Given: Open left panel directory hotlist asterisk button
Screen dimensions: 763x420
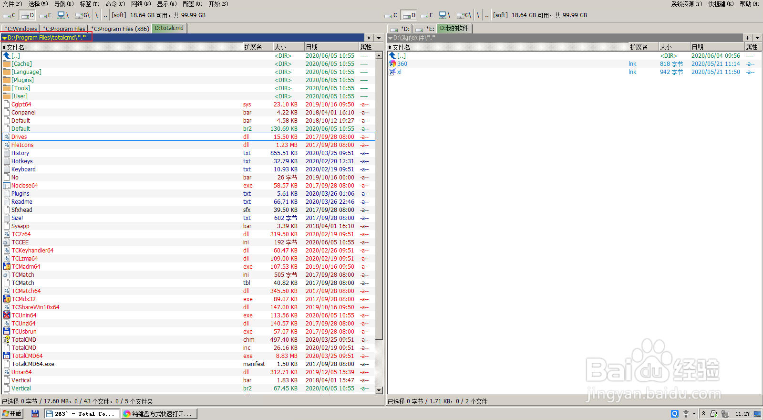Looking at the screenshot, I should (369, 38).
